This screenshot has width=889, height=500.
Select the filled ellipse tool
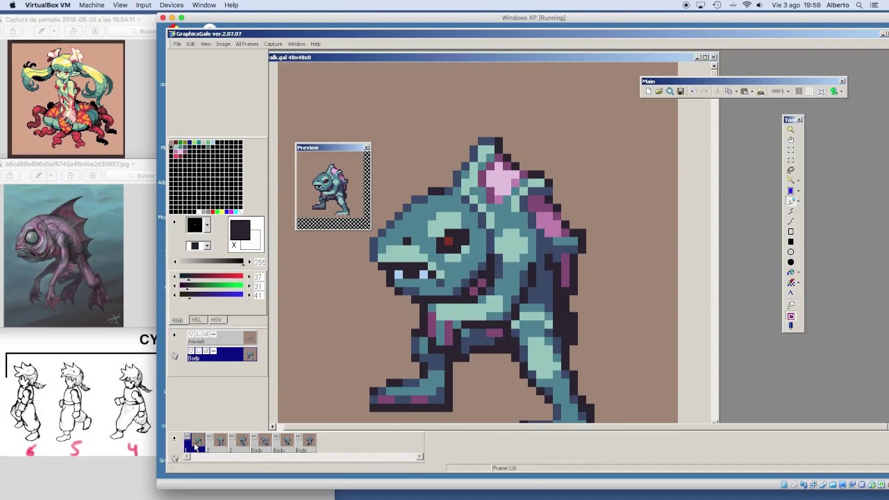(790, 262)
